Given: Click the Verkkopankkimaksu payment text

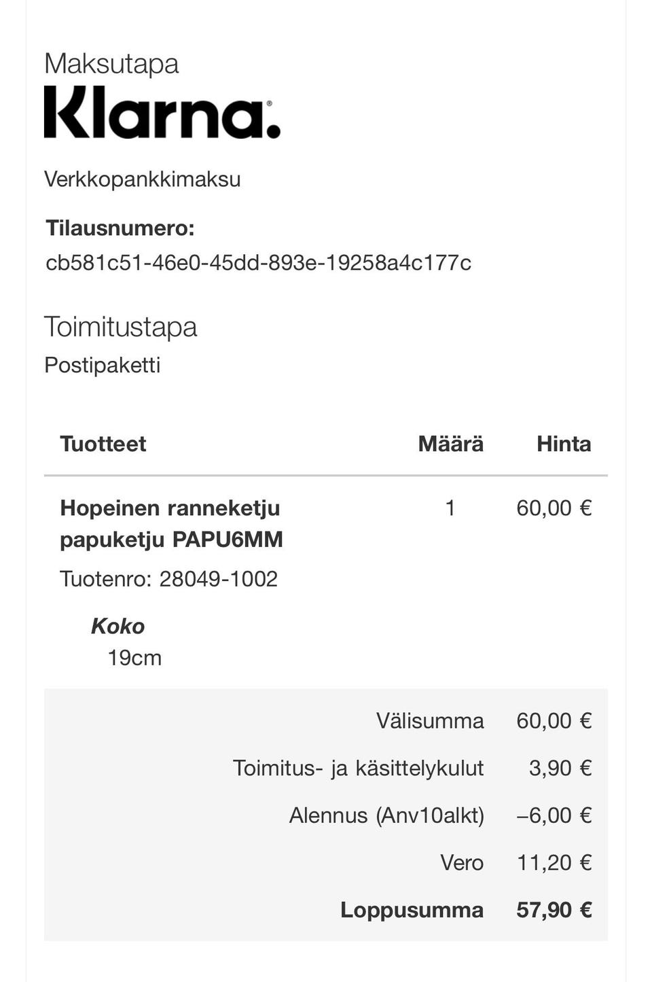Looking at the screenshot, I should [x=142, y=179].
